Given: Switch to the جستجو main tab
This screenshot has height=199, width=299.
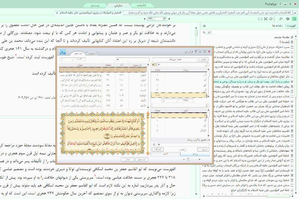Looking at the screenshot, I should pos(95,6).
